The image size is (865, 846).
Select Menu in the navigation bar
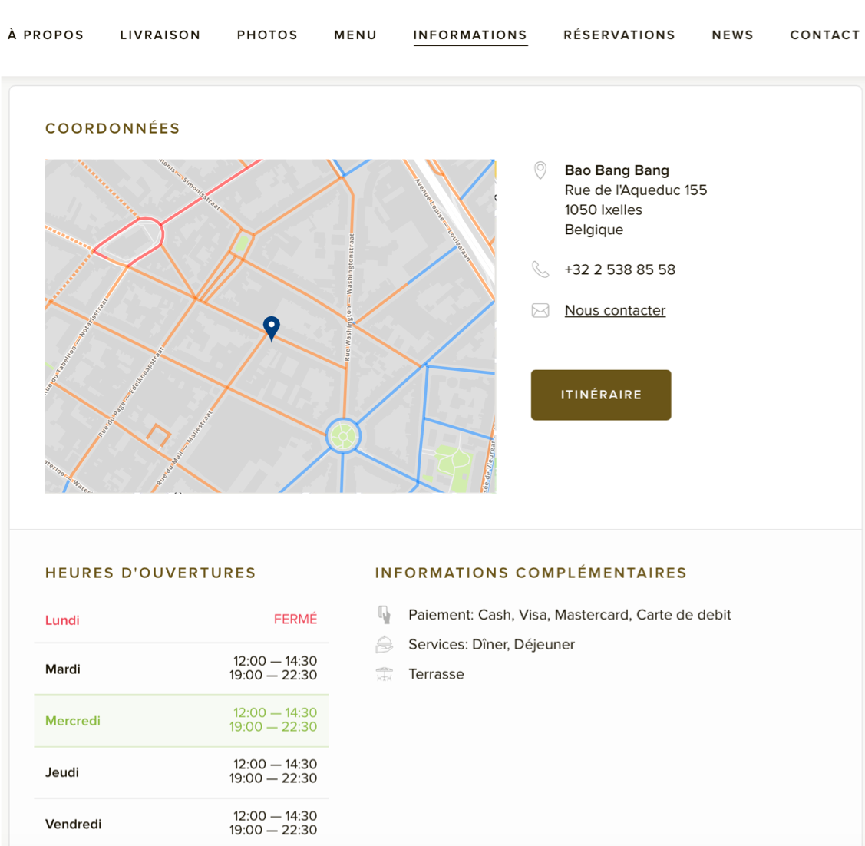pos(355,35)
